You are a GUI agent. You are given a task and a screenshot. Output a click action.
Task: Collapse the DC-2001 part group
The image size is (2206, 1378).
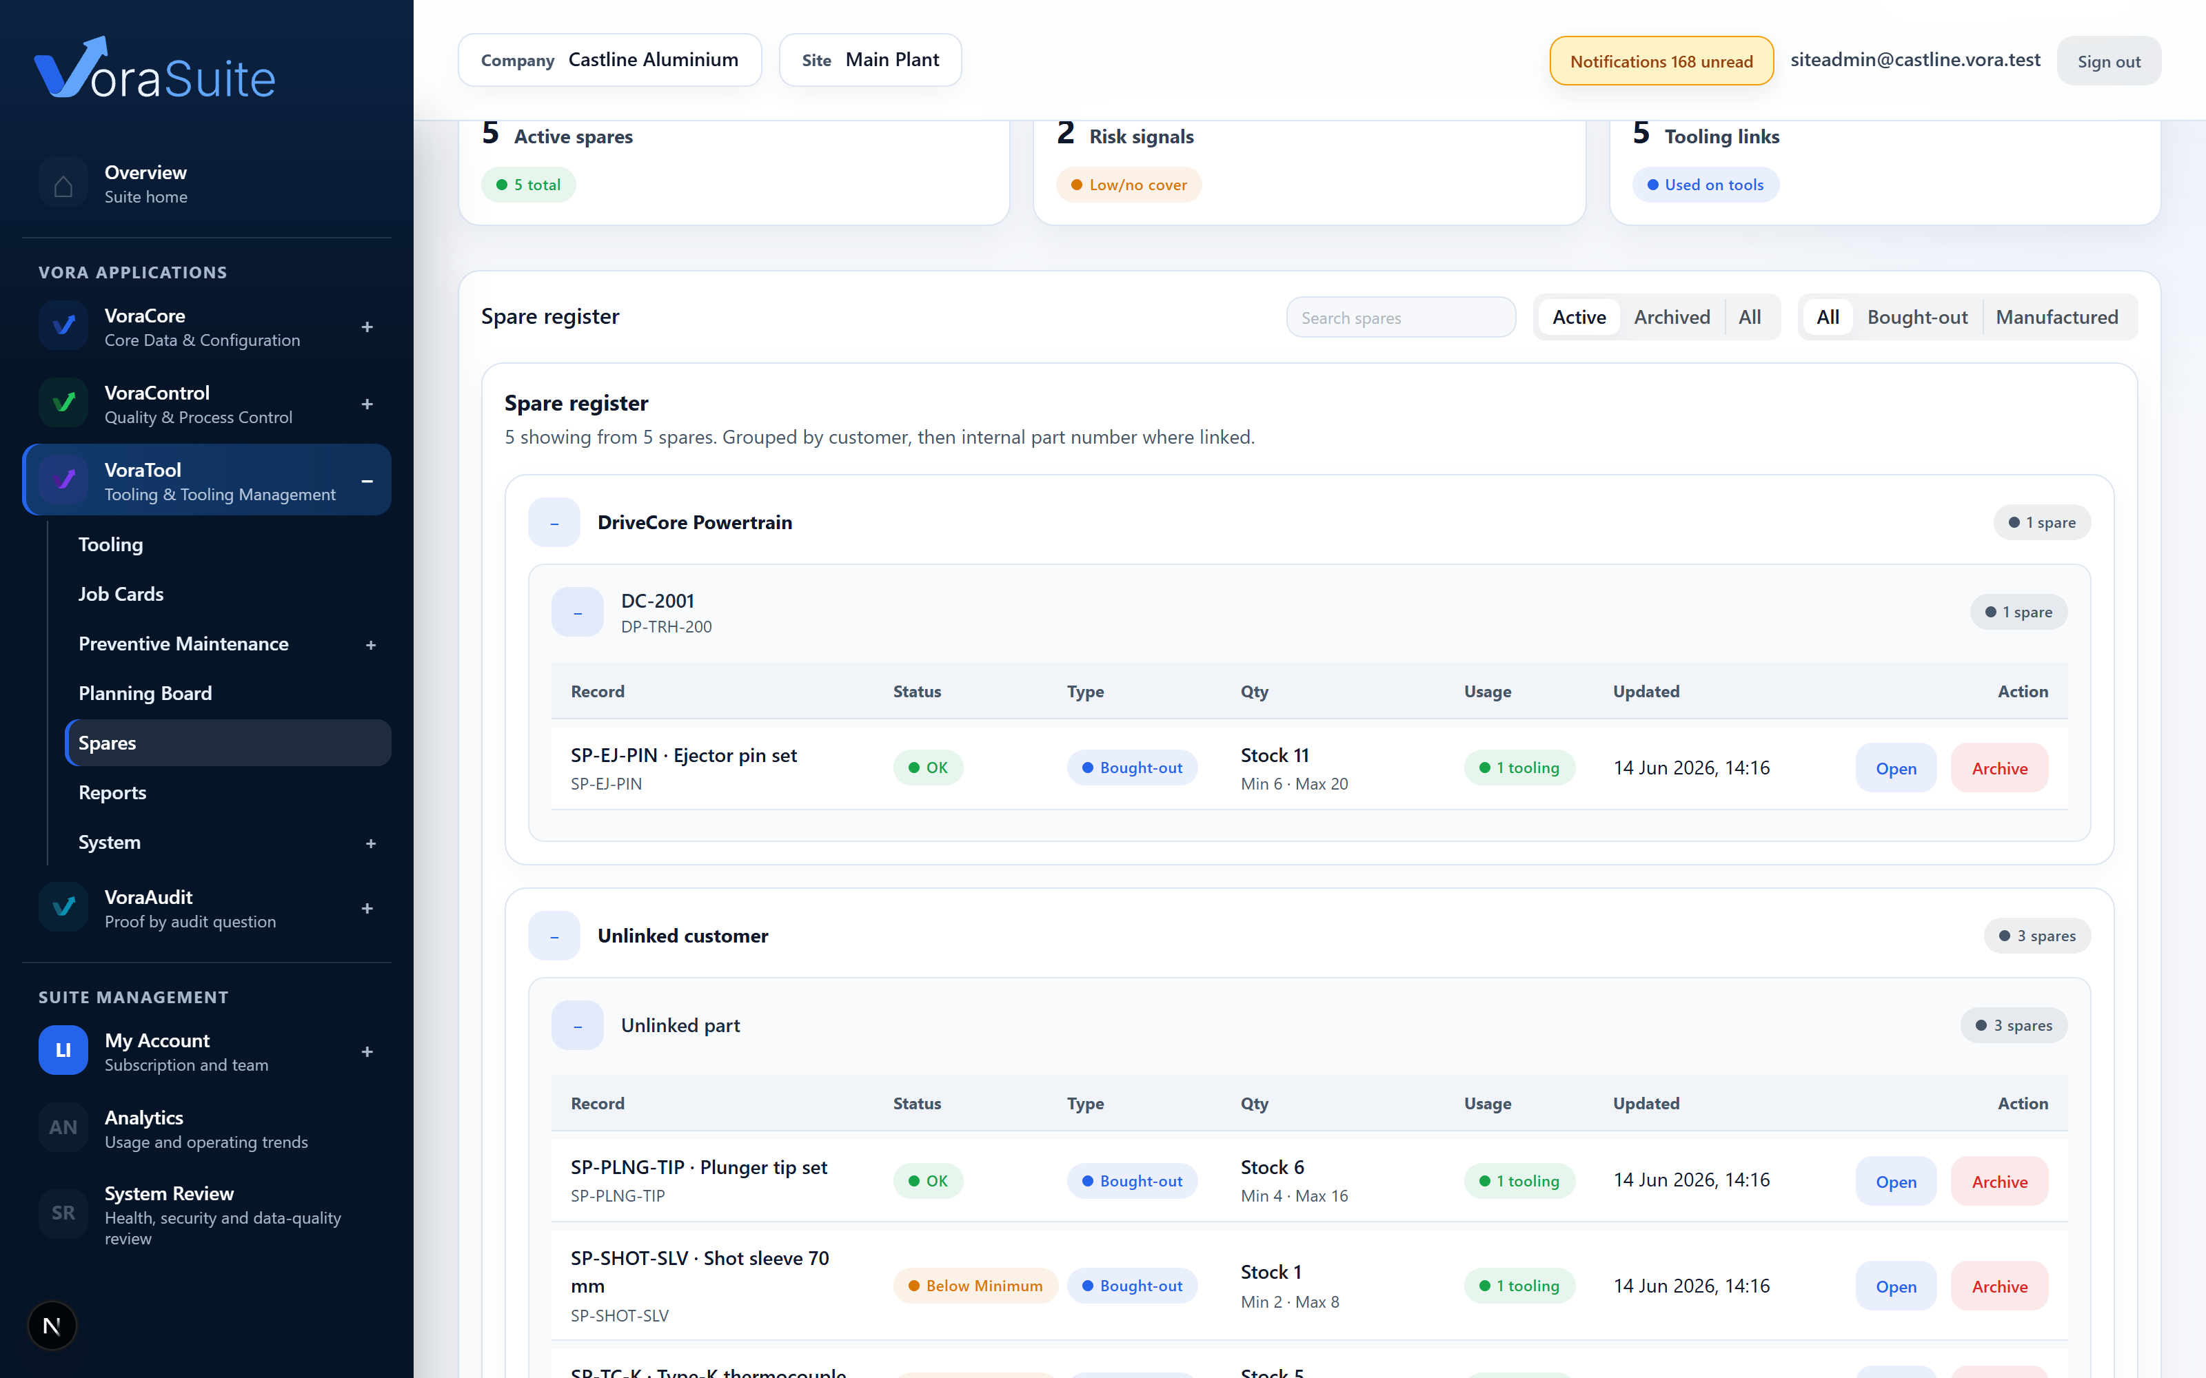coord(577,613)
